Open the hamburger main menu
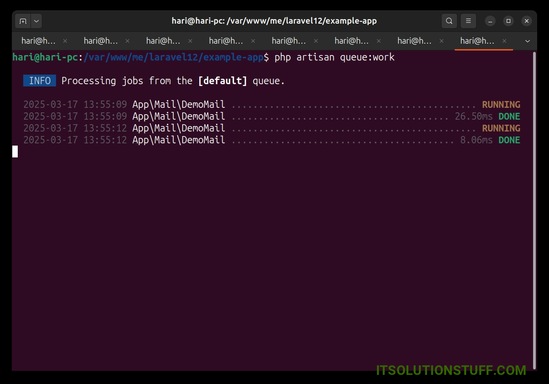 [x=468, y=21]
